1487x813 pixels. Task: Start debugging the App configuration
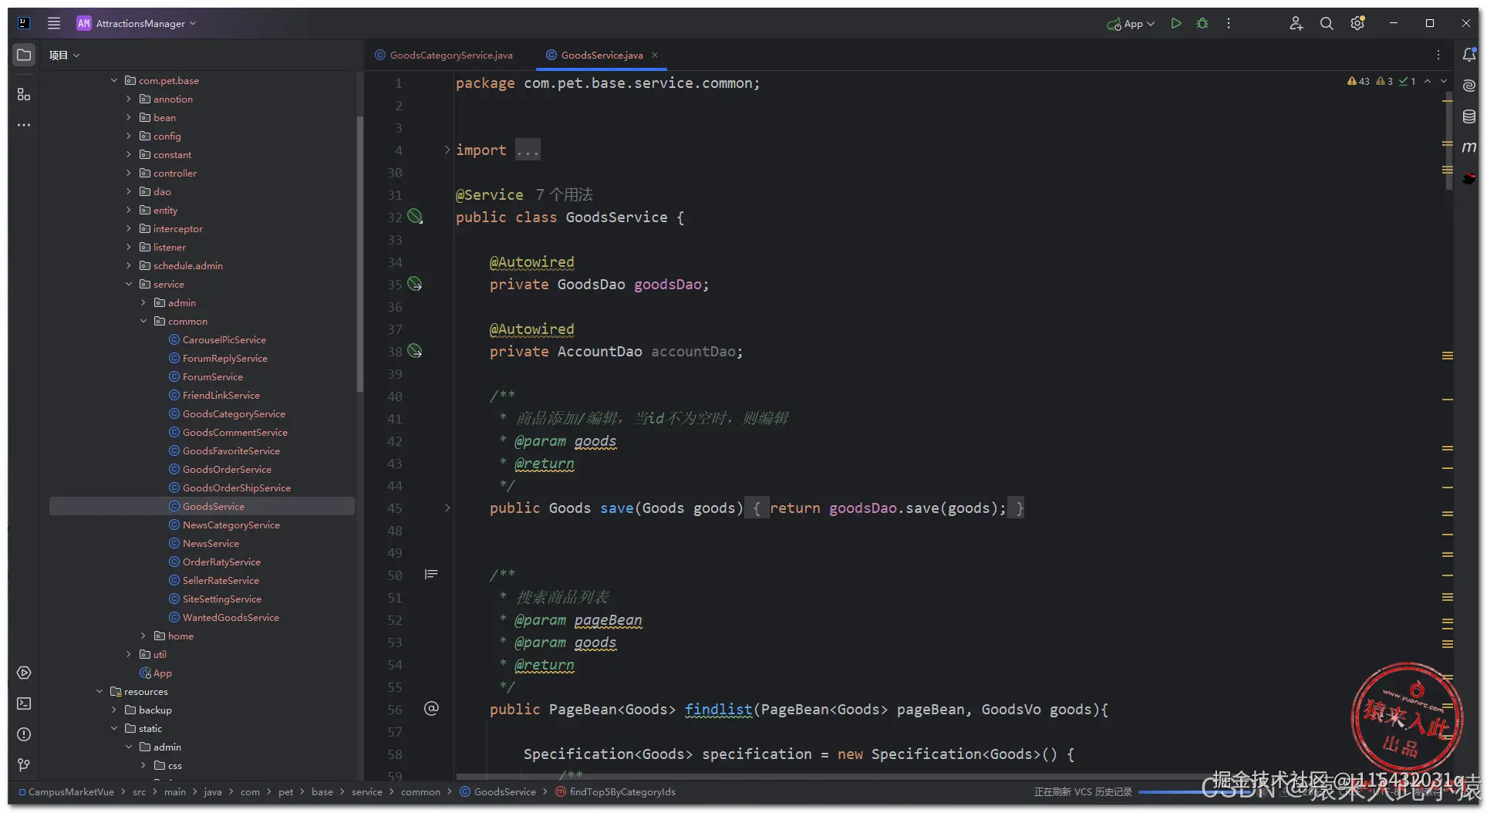pos(1202,23)
